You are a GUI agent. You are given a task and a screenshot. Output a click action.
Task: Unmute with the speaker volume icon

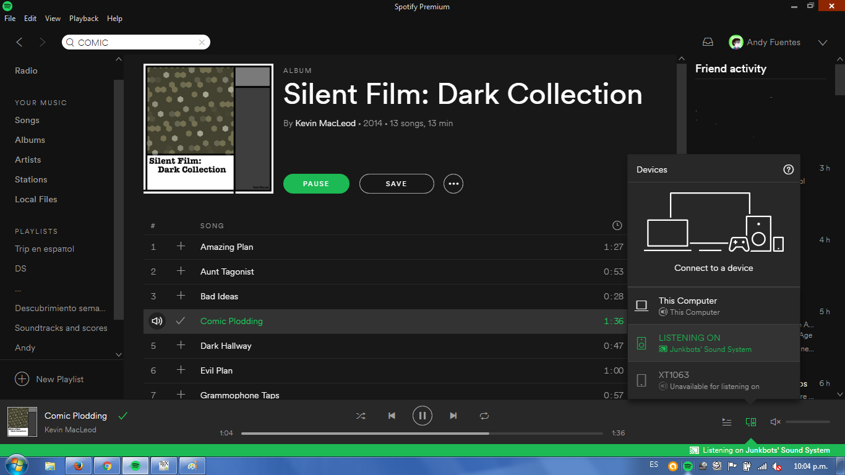click(x=775, y=422)
